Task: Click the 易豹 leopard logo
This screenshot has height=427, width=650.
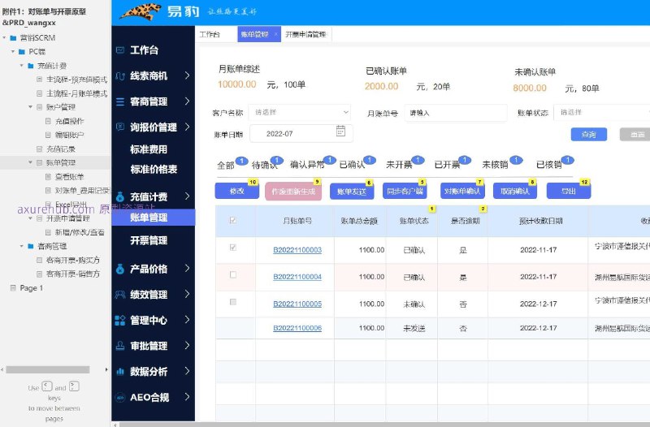Action: point(141,11)
